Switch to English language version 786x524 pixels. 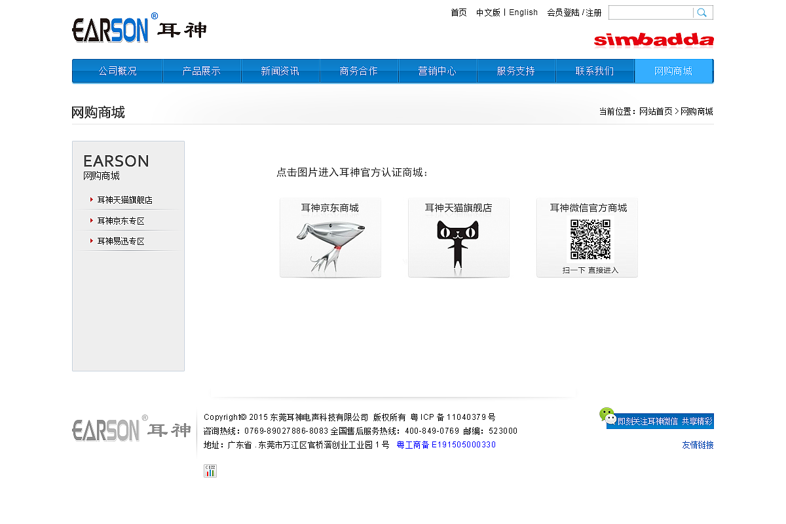click(523, 12)
